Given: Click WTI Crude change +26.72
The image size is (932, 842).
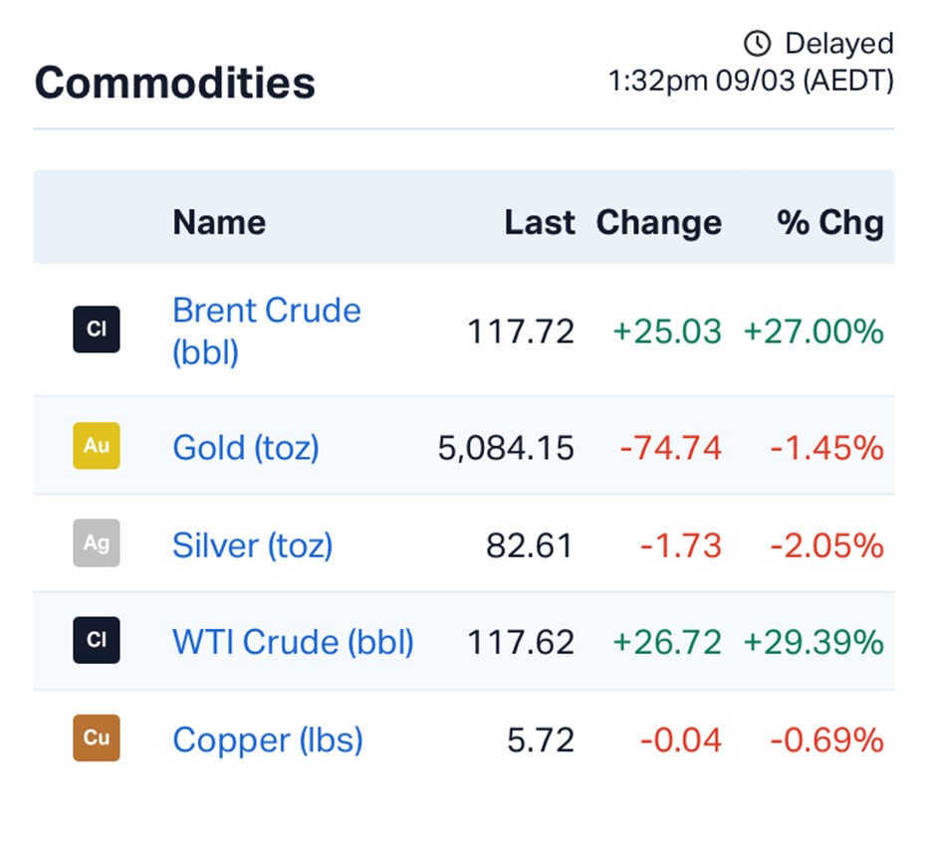Looking at the screenshot, I should 666,641.
